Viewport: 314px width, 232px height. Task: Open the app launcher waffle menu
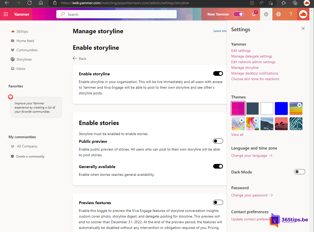tap(6, 14)
